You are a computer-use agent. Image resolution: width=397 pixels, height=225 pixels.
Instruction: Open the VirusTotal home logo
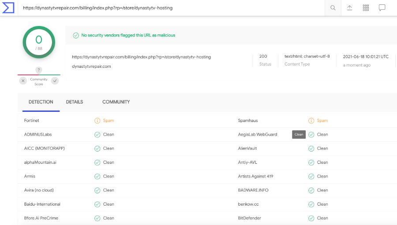[8, 8]
